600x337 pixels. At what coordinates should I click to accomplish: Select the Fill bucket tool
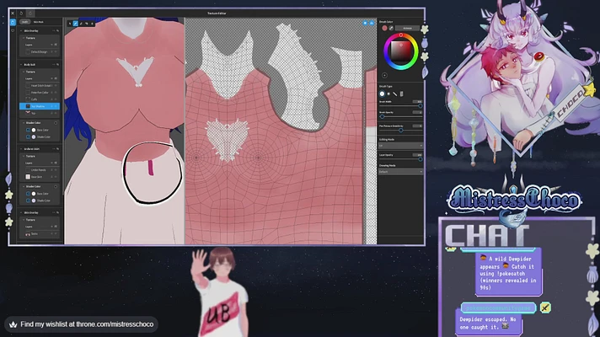pos(87,24)
